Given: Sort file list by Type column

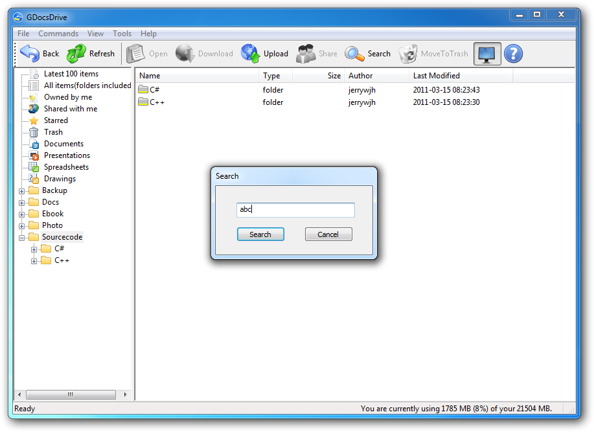Looking at the screenshot, I should point(275,76).
